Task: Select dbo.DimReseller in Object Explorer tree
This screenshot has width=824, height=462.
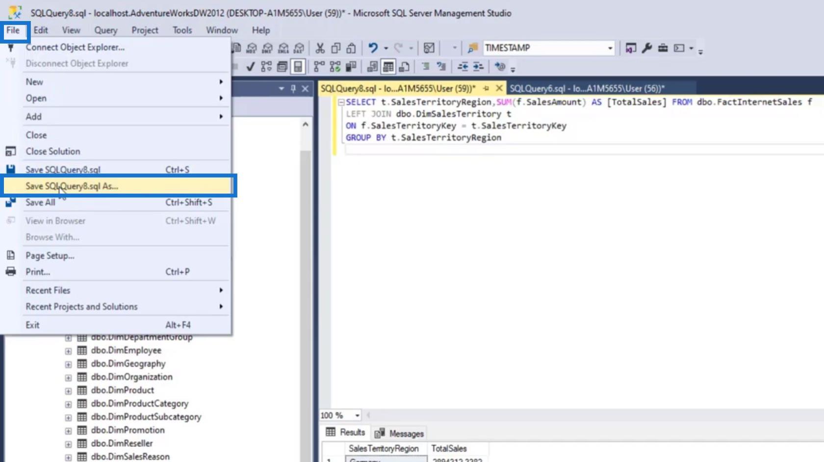Action: 122,443
